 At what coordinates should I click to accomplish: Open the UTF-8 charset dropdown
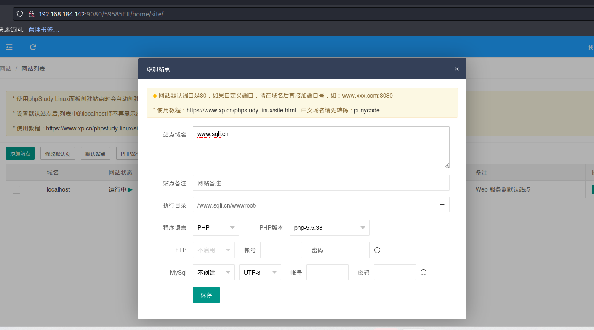coord(260,272)
